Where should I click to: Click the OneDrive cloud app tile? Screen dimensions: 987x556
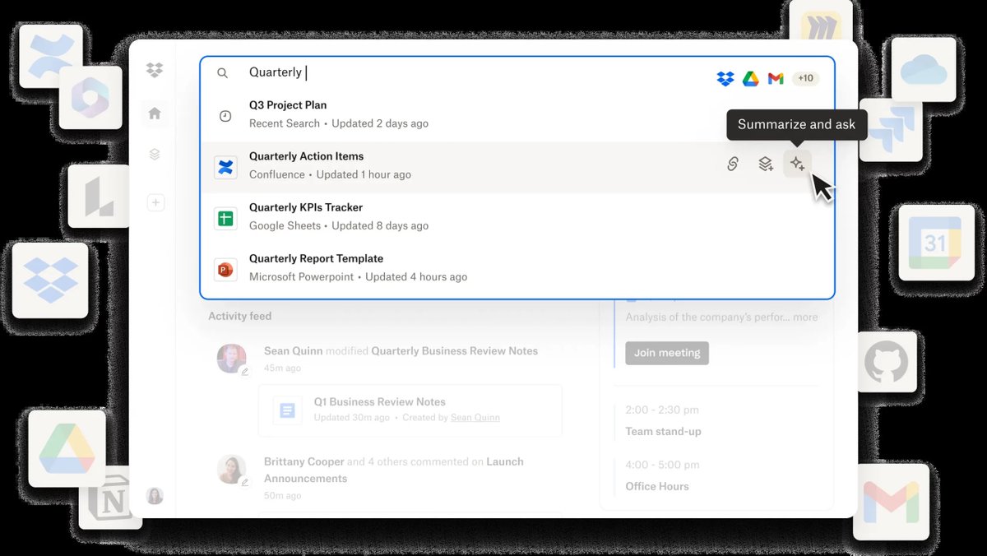tap(924, 69)
